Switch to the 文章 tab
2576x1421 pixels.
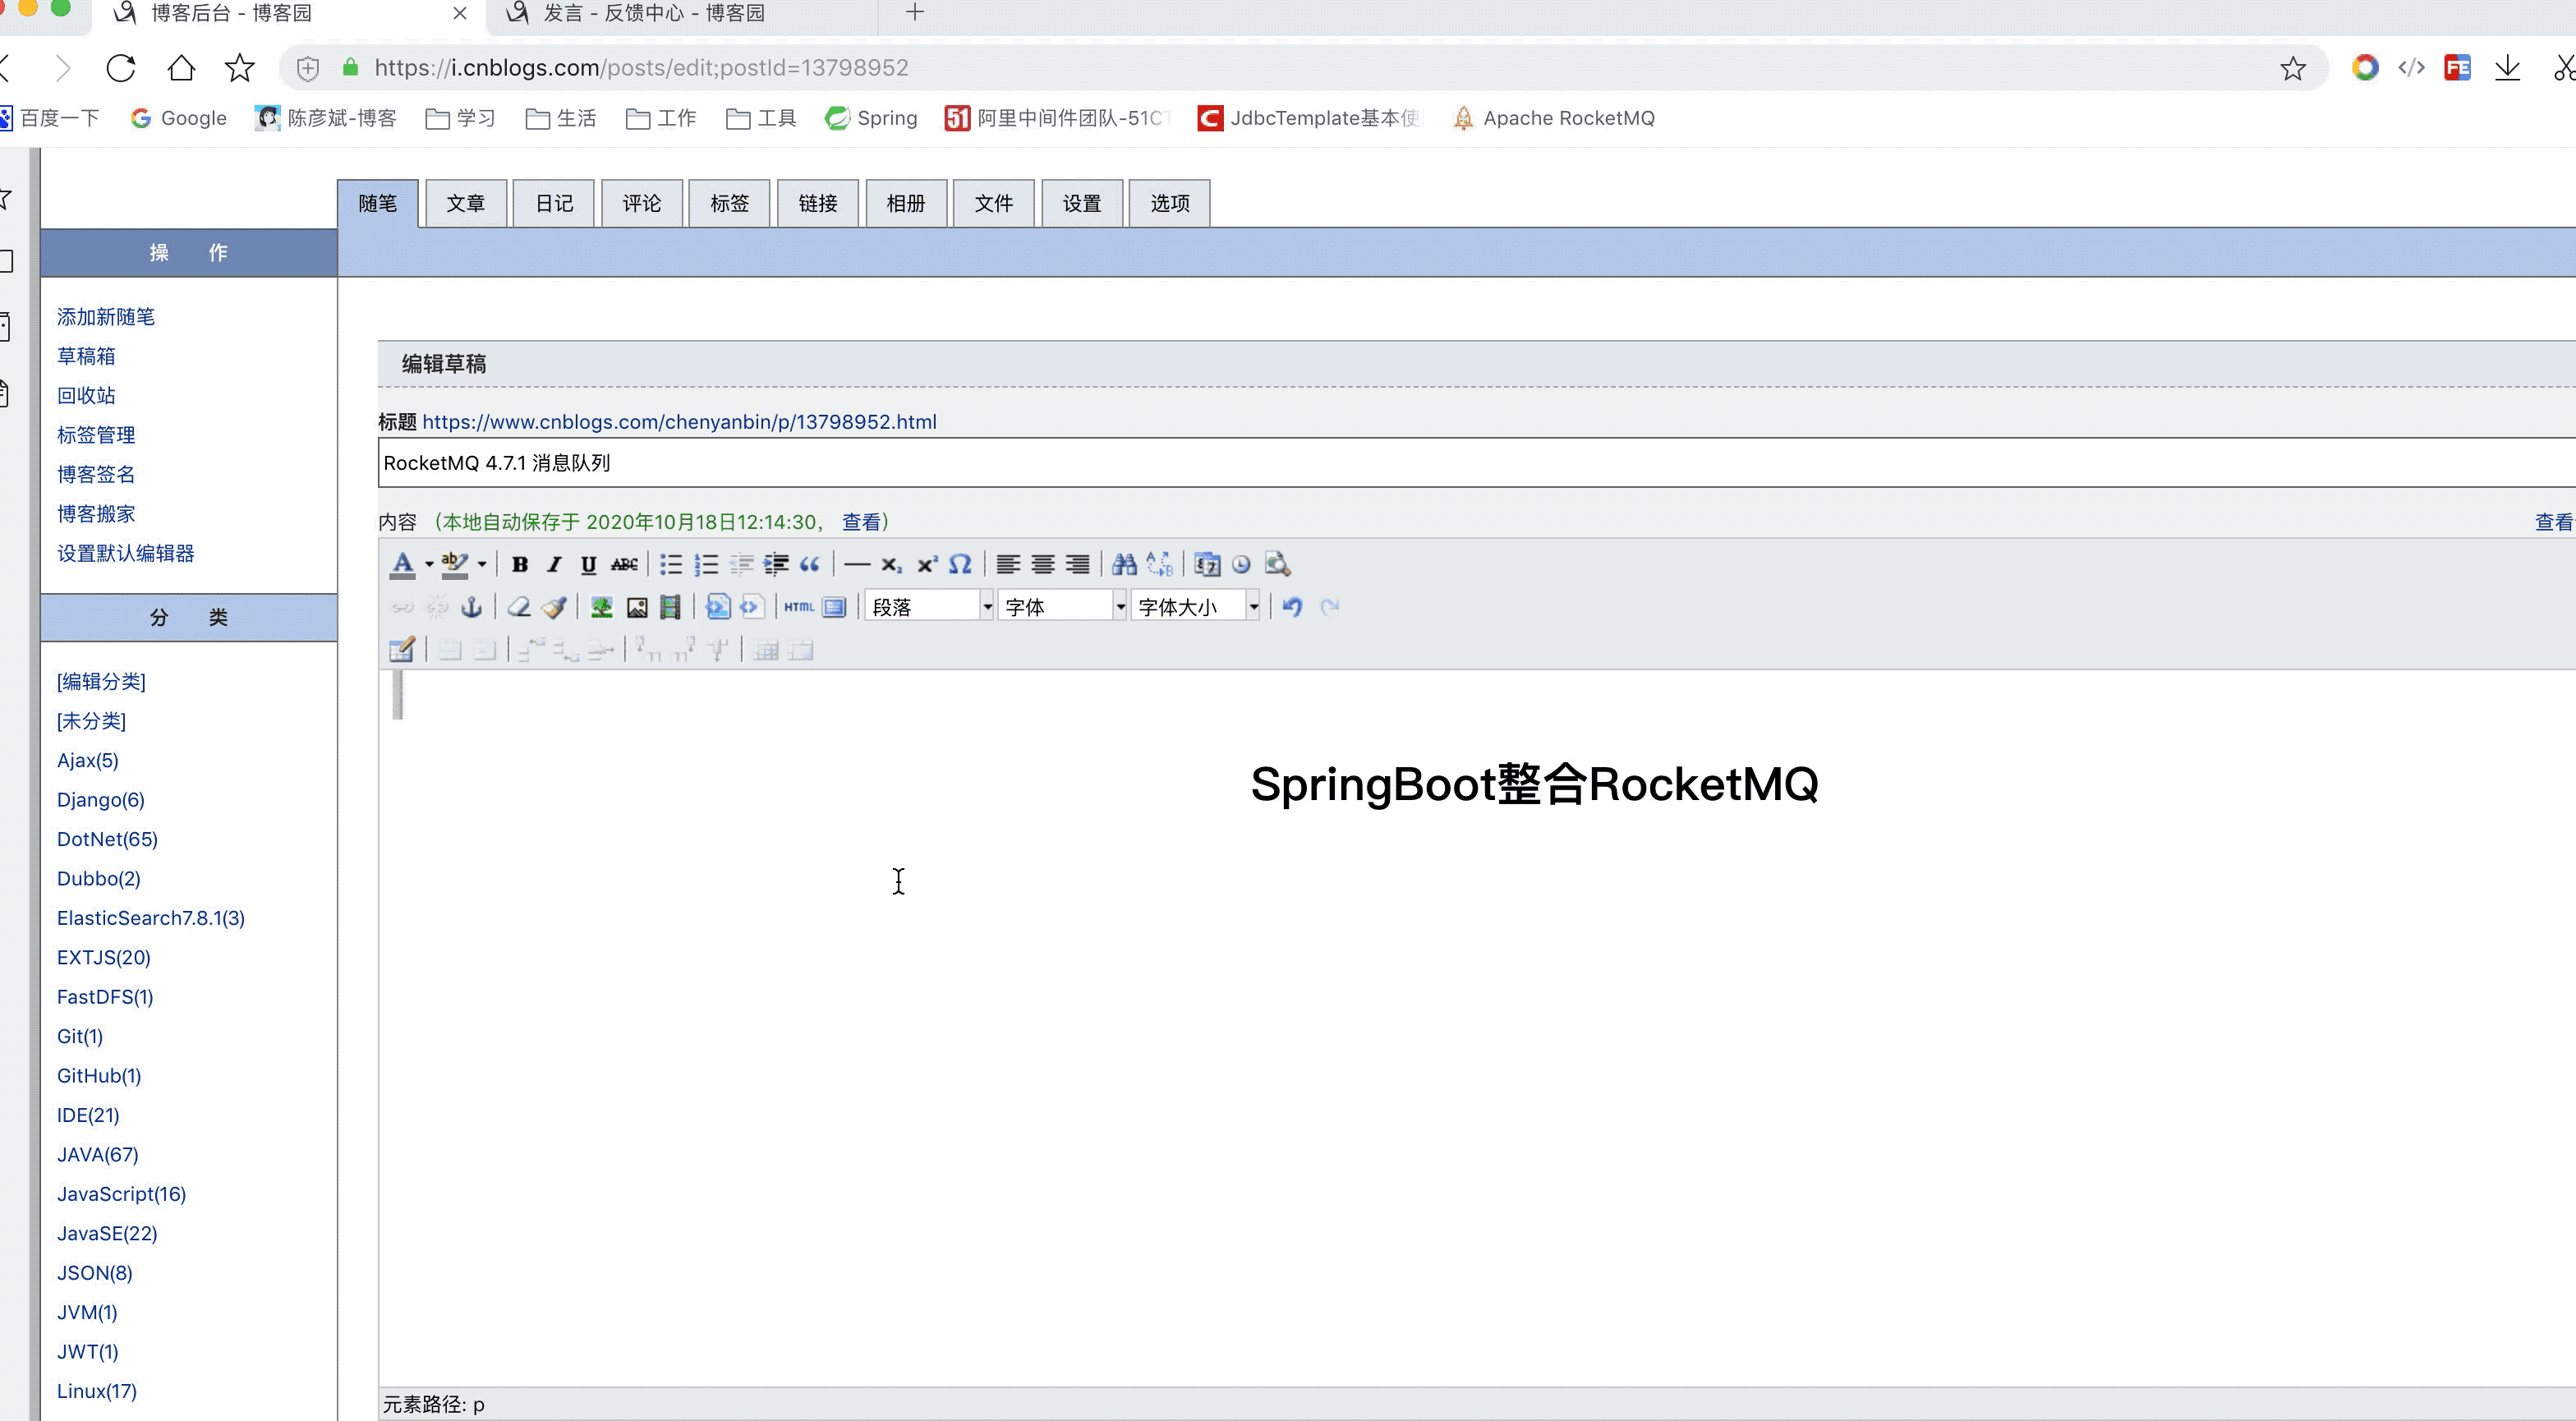(x=466, y=203)
